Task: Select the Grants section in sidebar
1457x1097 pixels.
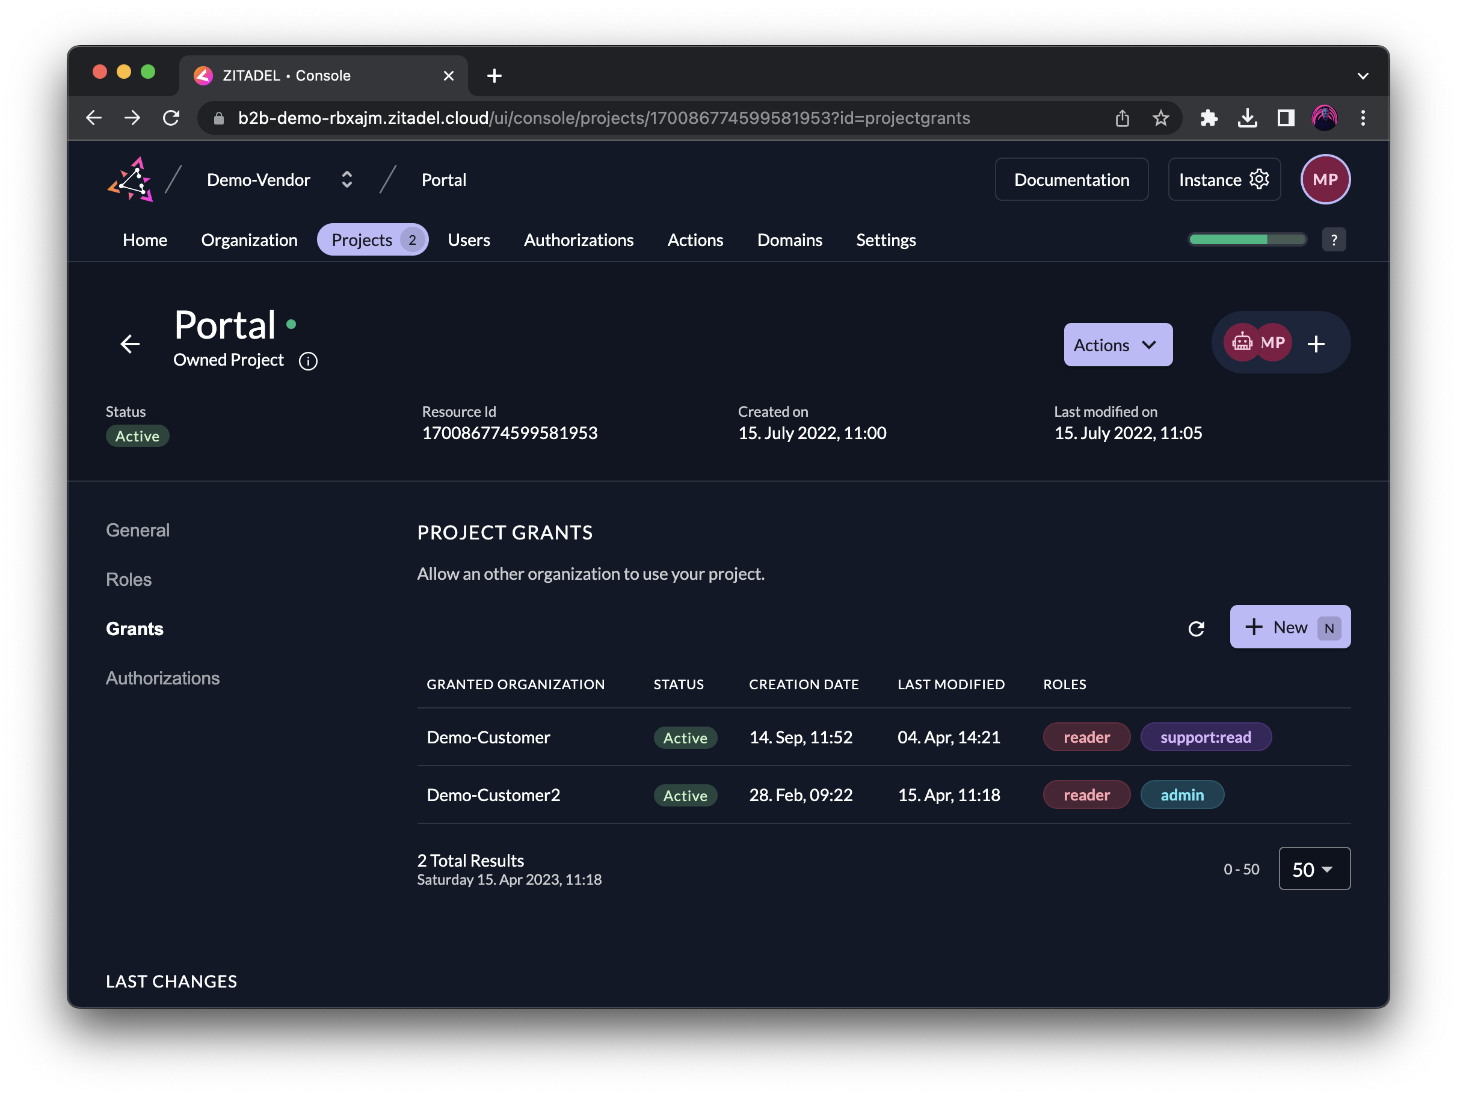Action: 134,628
